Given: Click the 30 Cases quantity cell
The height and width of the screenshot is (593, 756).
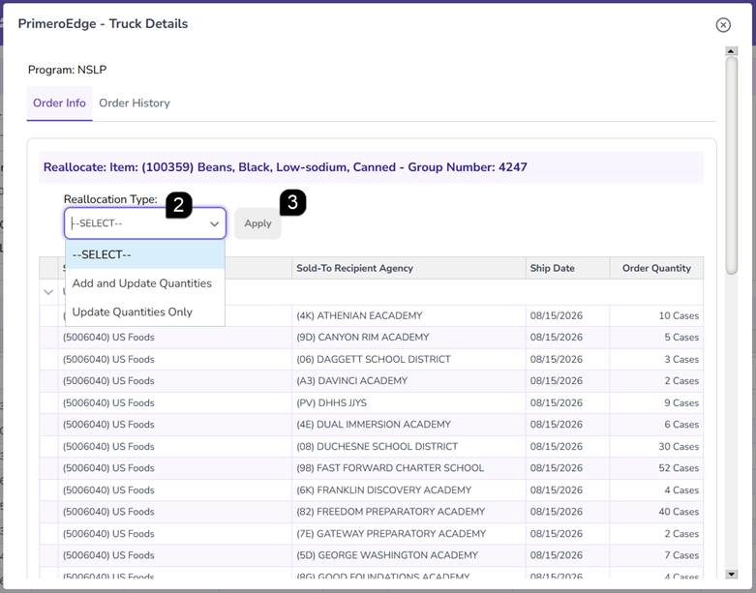Looking at the screenshot, I should [x=656, y=447].
